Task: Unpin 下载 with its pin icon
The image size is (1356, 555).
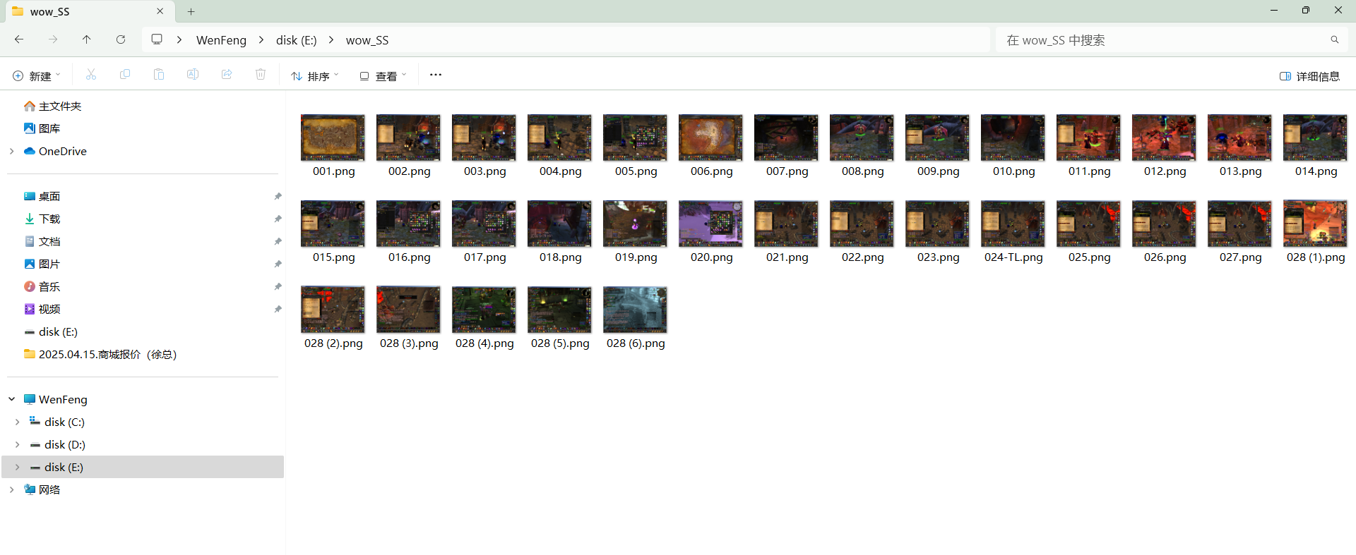Action: click(278, 219)
